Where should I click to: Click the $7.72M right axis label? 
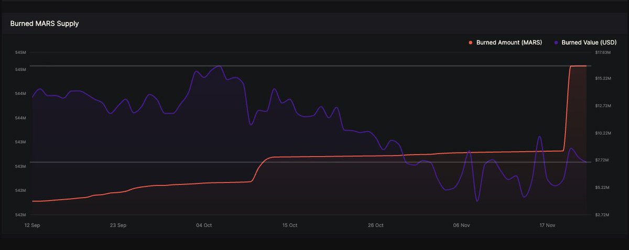pyautogui.click(x=603, y=160)
